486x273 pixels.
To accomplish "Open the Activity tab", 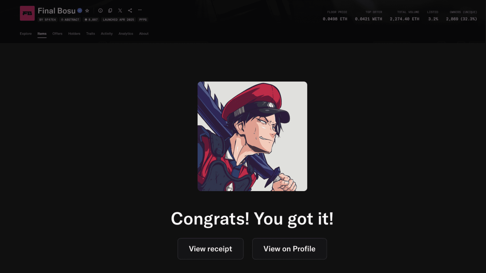I will pos(107,34).
